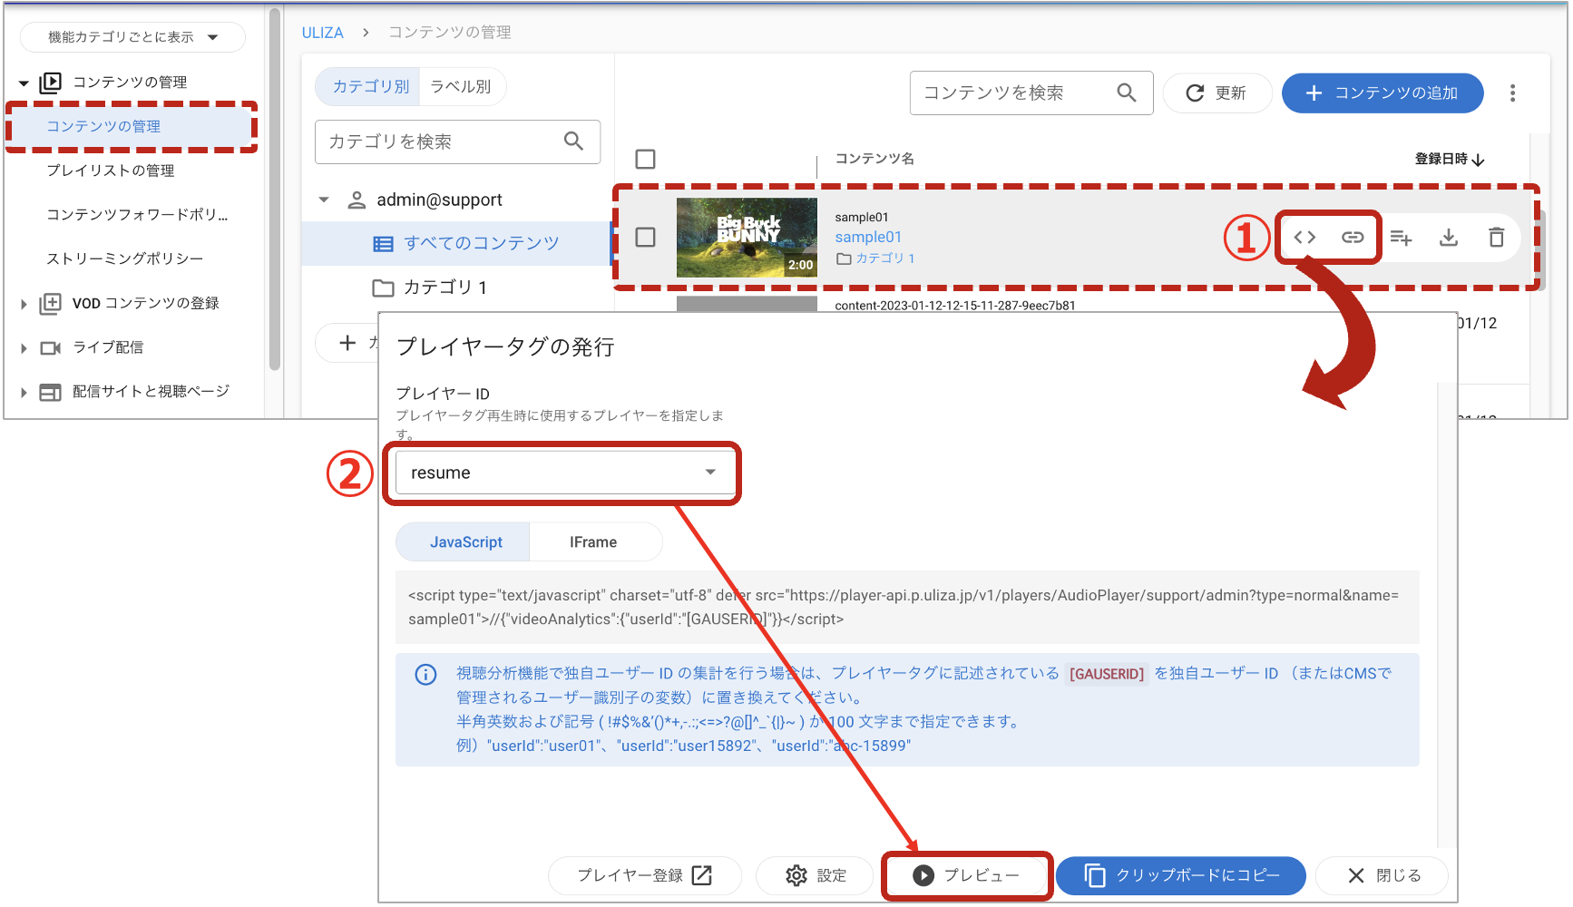Focus the カテゴリを検索 field
This screenshot has width=1573, height=907.
457,141
